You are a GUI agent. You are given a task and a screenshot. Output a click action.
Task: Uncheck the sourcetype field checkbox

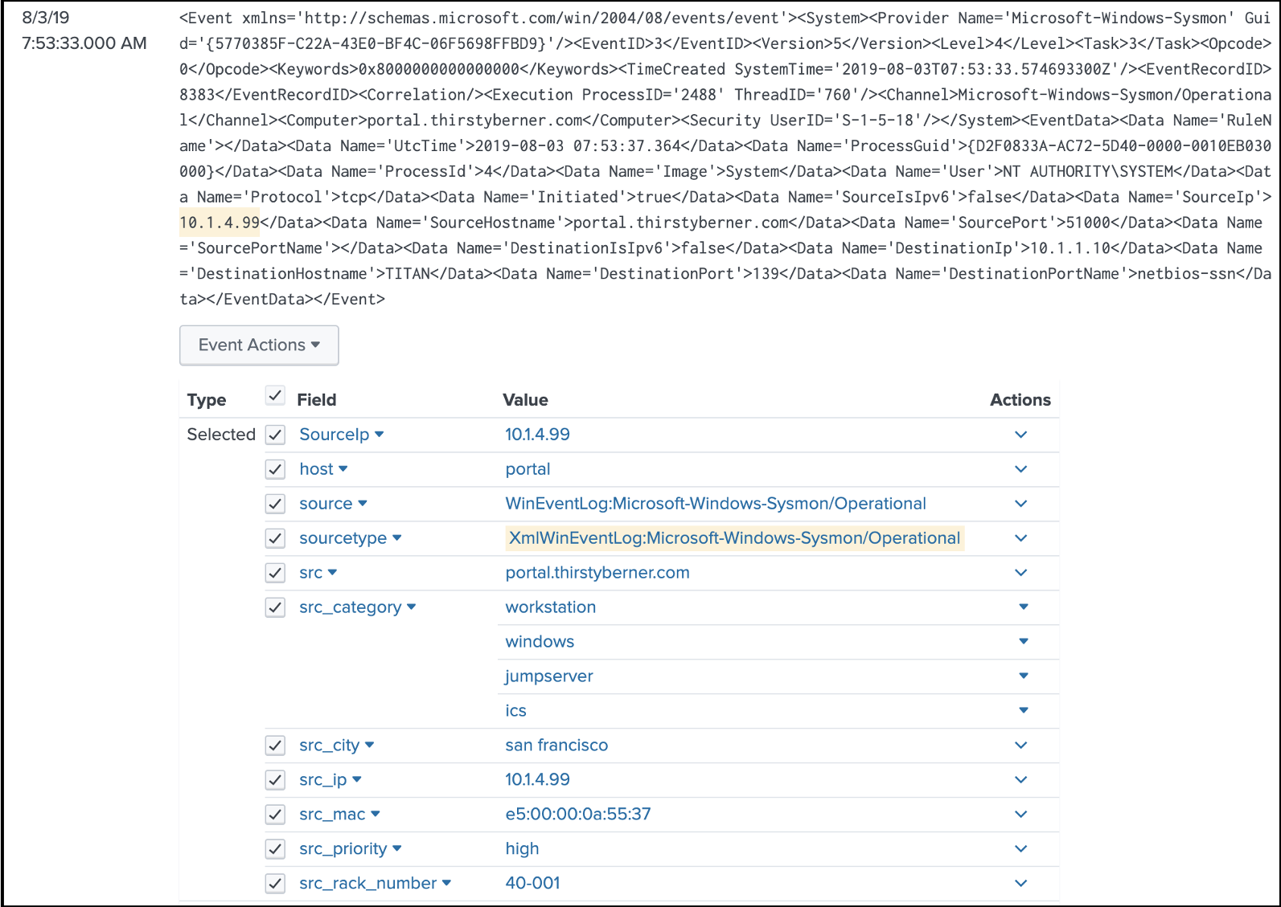point(275,538)
